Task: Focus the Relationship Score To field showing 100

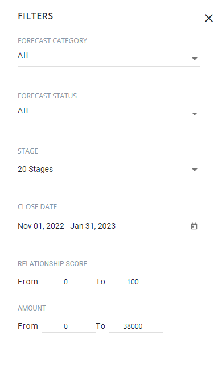Action: coord(135,282)
